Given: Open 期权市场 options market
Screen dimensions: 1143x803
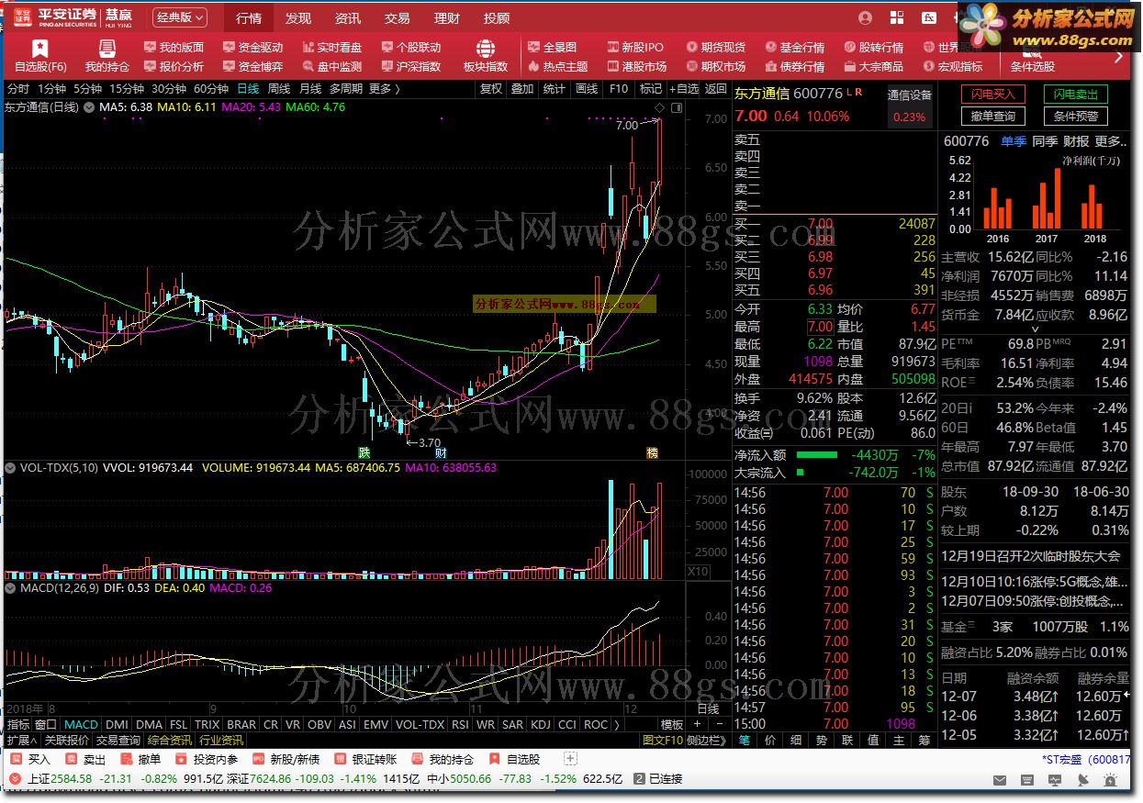Looking at the screenshot, I should pos(715,66).
